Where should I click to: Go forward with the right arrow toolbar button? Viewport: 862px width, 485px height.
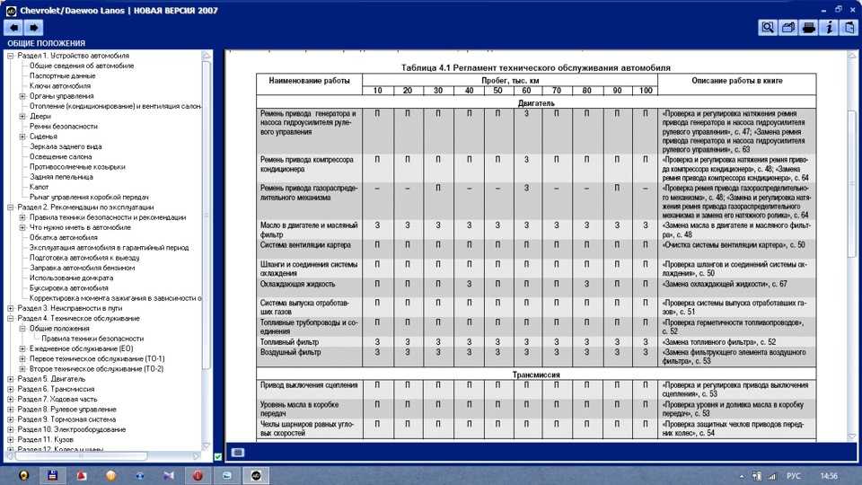point(33,28)
